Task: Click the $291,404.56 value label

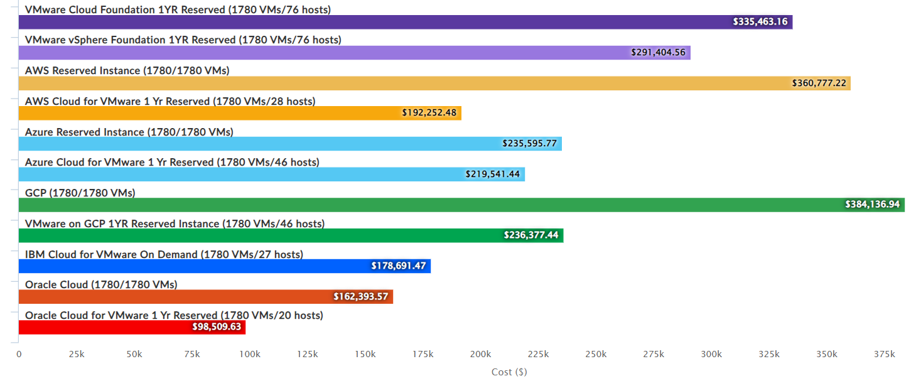Action: click(x=659, y=53)
